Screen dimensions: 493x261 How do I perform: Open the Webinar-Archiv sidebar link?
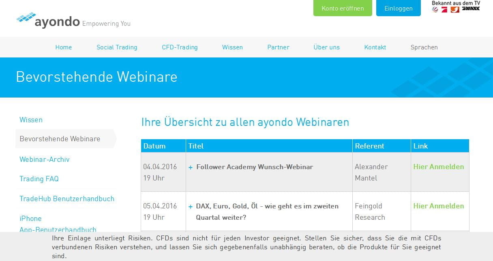[45, 159]
